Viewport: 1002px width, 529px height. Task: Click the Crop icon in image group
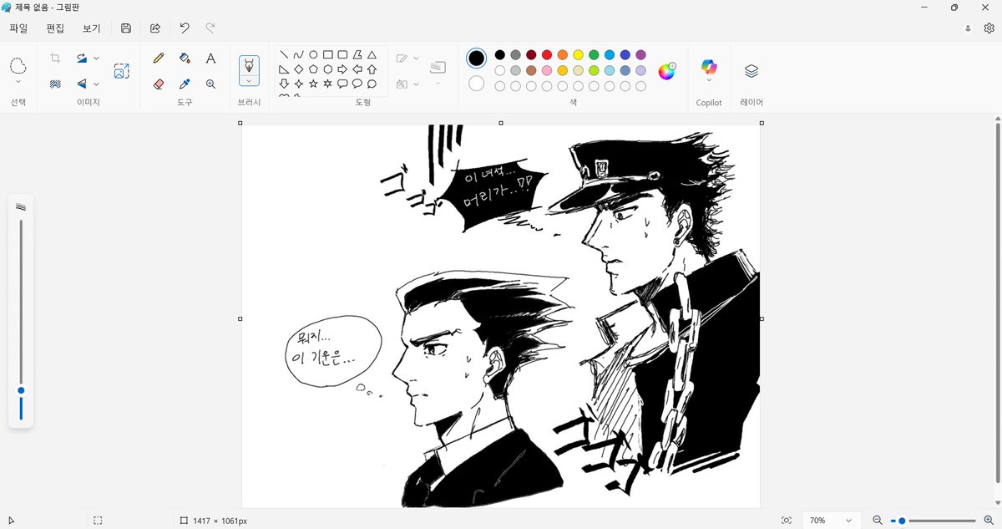click(55, 58)
